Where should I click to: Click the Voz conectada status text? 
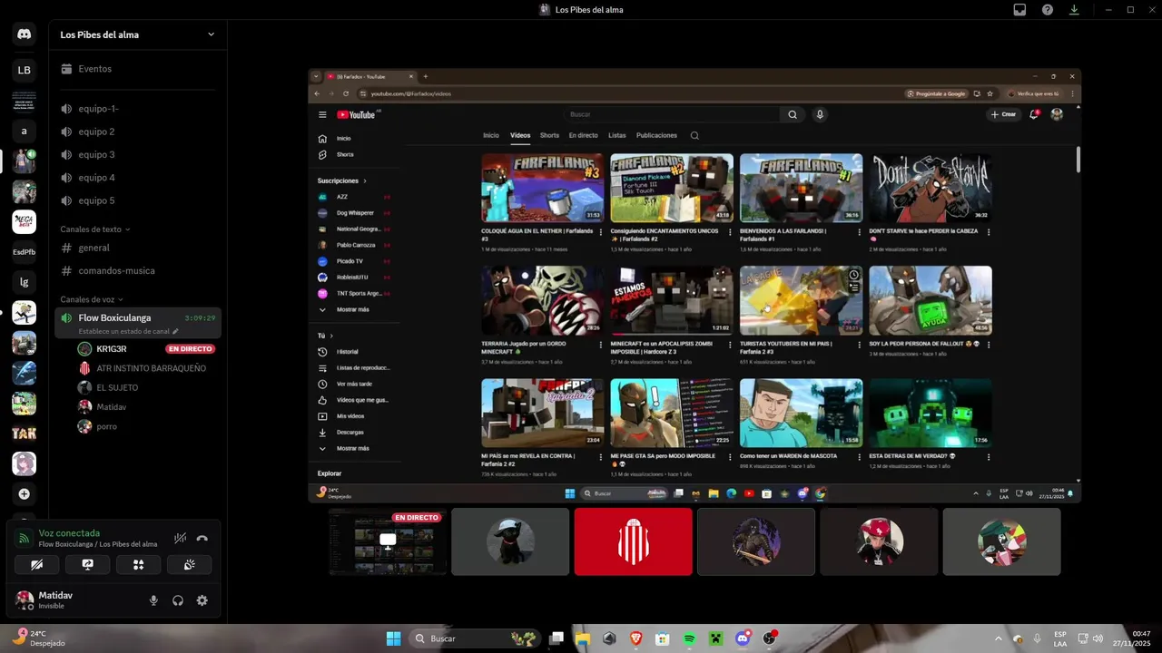[x=69, y=533]
